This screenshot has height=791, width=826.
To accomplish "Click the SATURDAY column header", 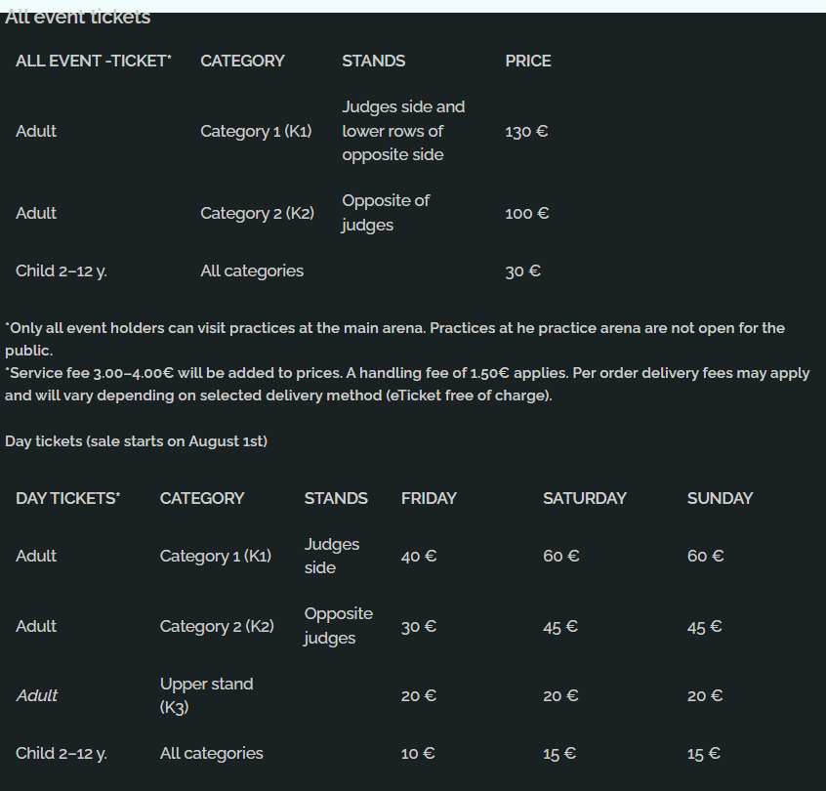I will 585,498.
